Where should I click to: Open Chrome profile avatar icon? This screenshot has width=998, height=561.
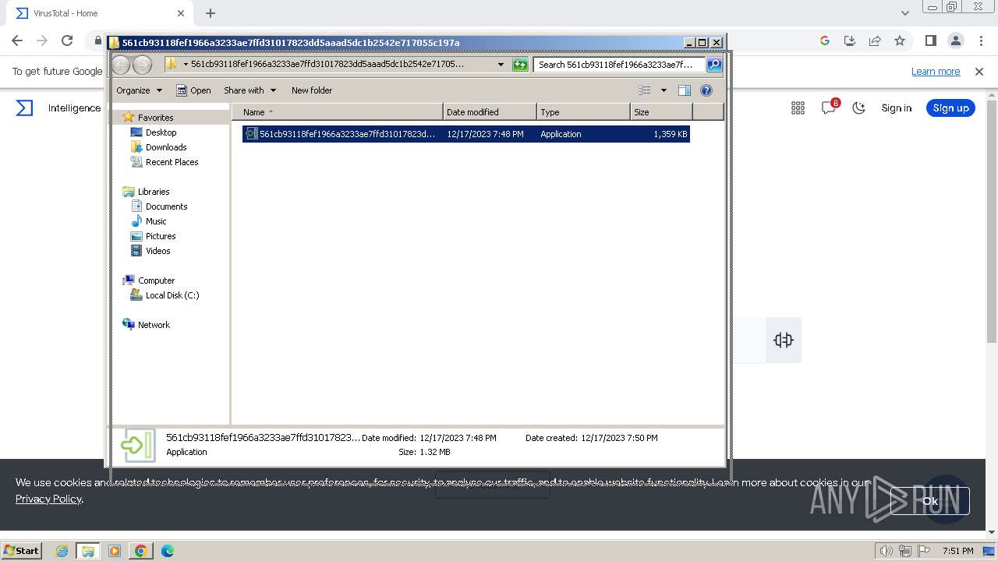coord(956,41)
